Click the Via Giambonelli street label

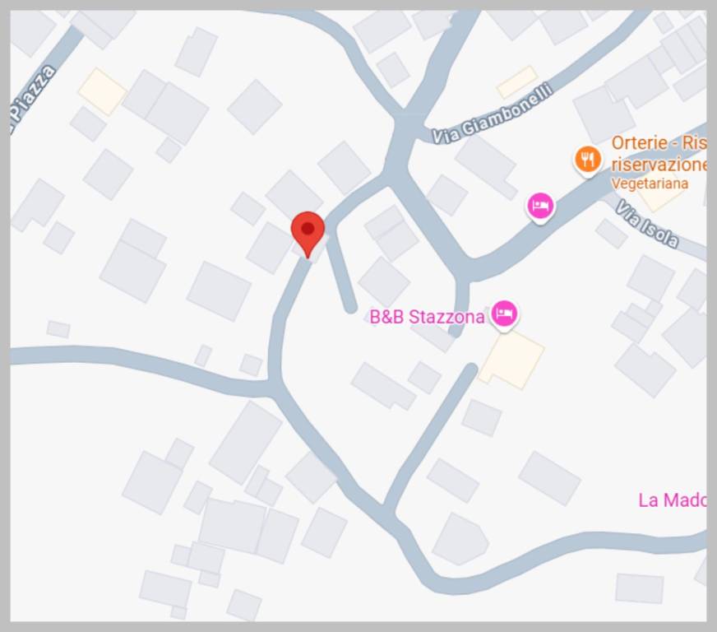click(x=493, y=113)
